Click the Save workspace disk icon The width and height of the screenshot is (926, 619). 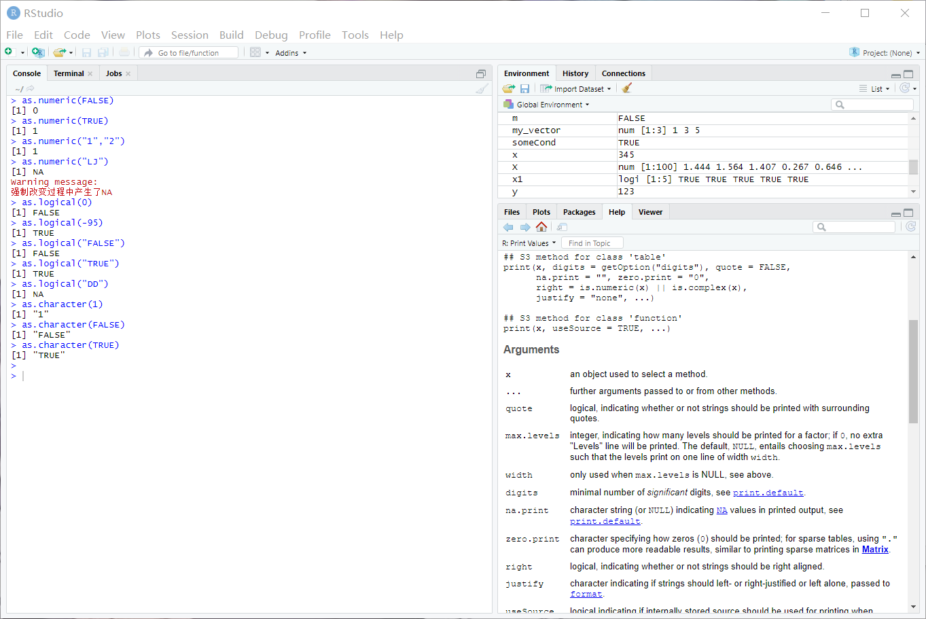(x=524, y=88)
